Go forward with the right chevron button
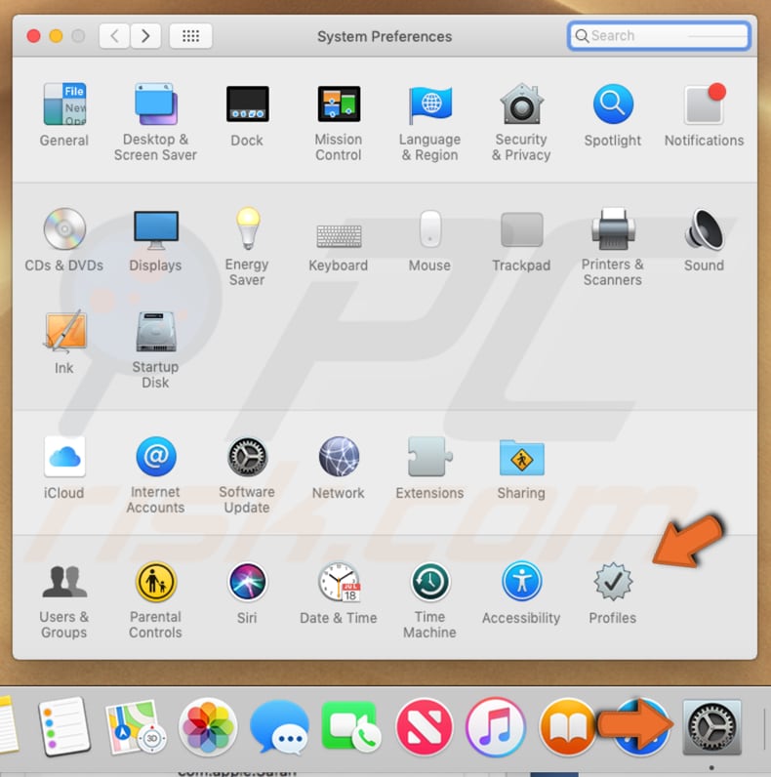771x777 pixels. (x=145, y=36)
